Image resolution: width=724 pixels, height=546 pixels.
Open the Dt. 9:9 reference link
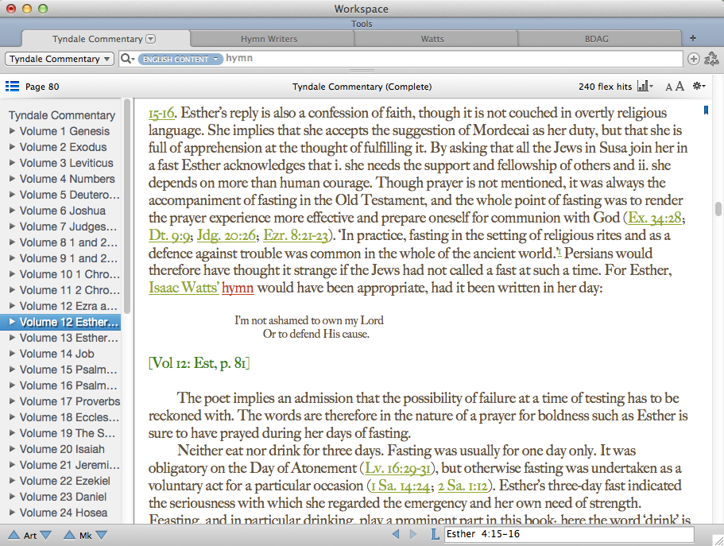point(169,235)
